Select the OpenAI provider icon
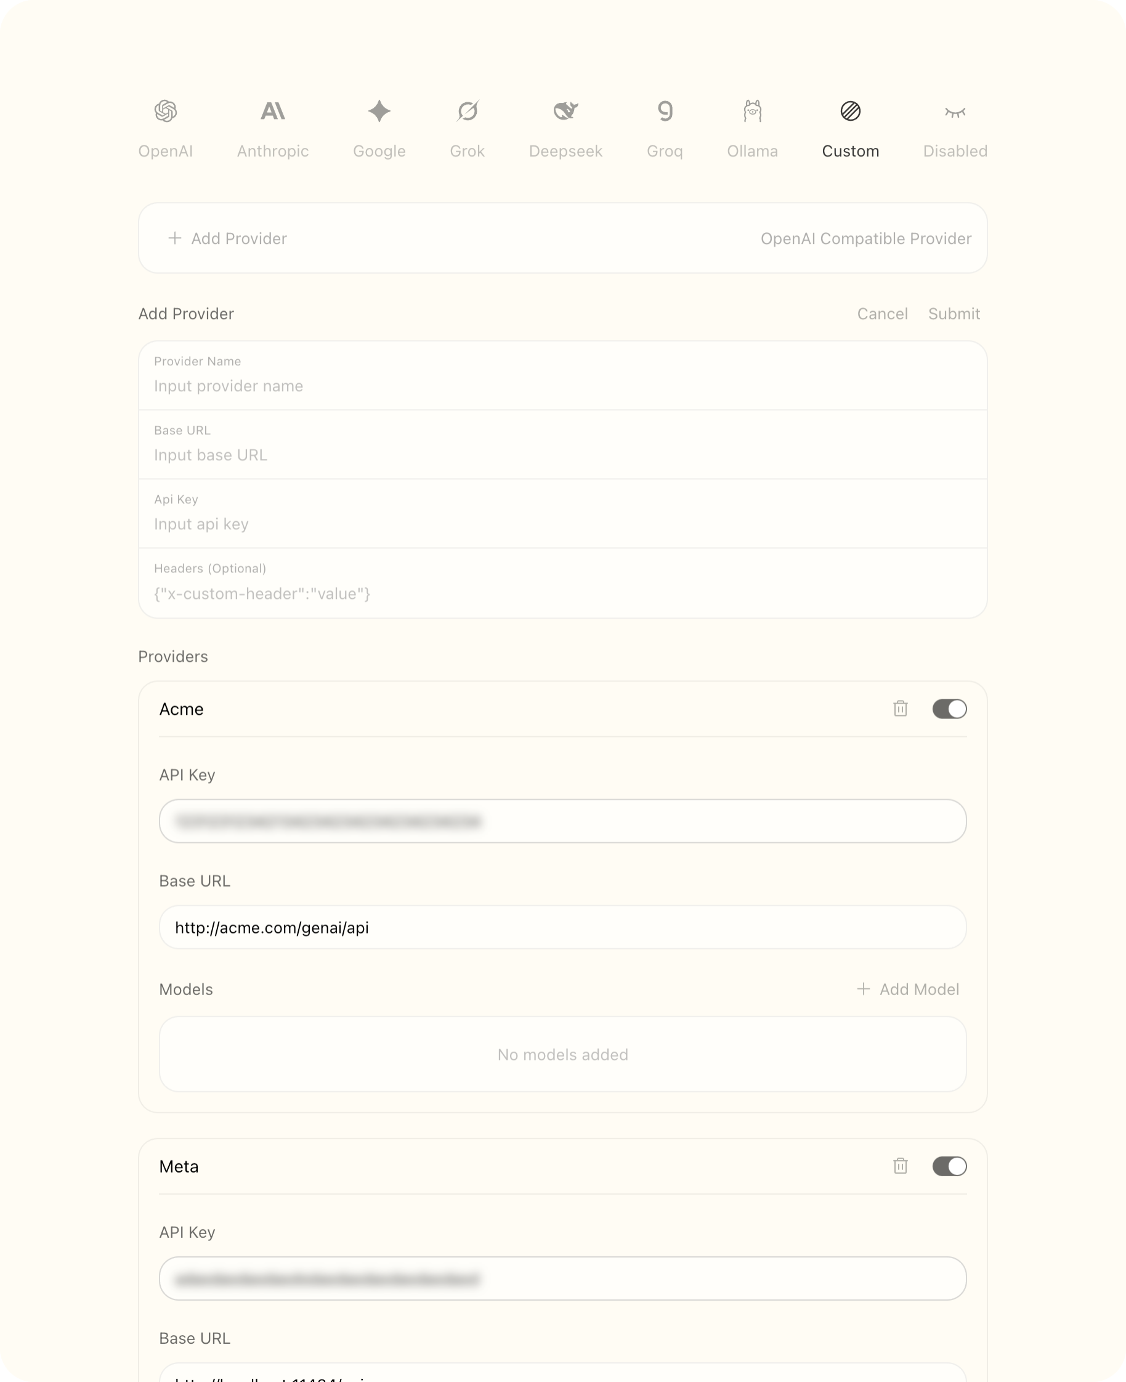1126x1382 pixels. [166, 126]
